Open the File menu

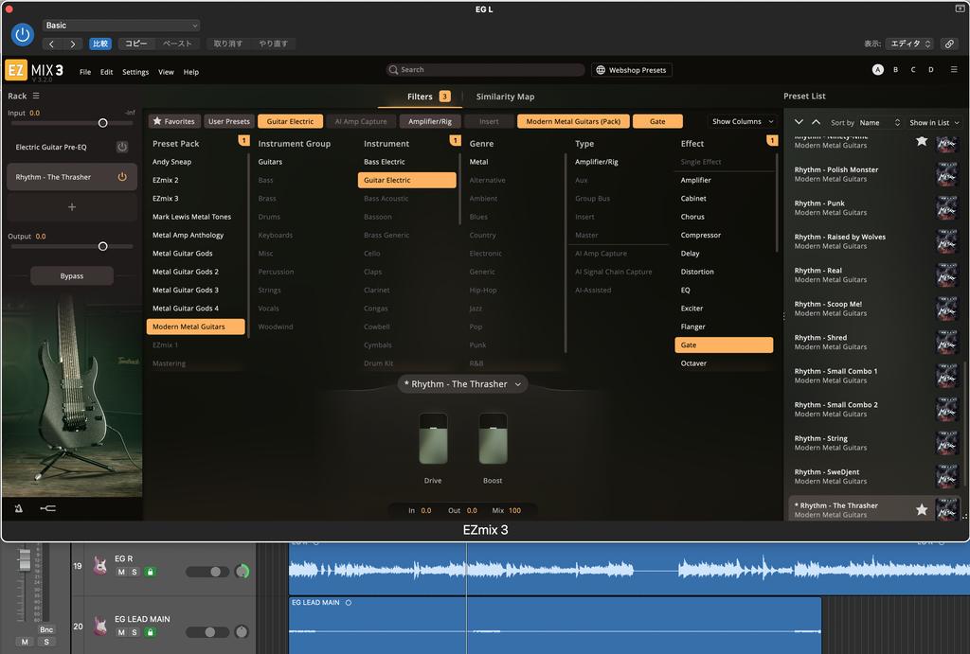85,72
